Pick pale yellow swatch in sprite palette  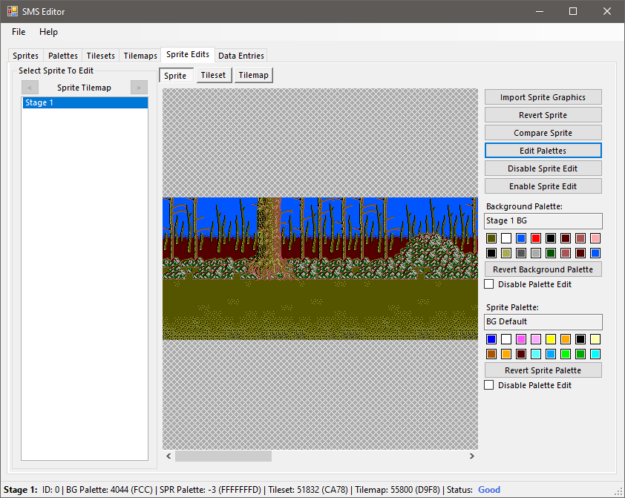coord(595,339)
